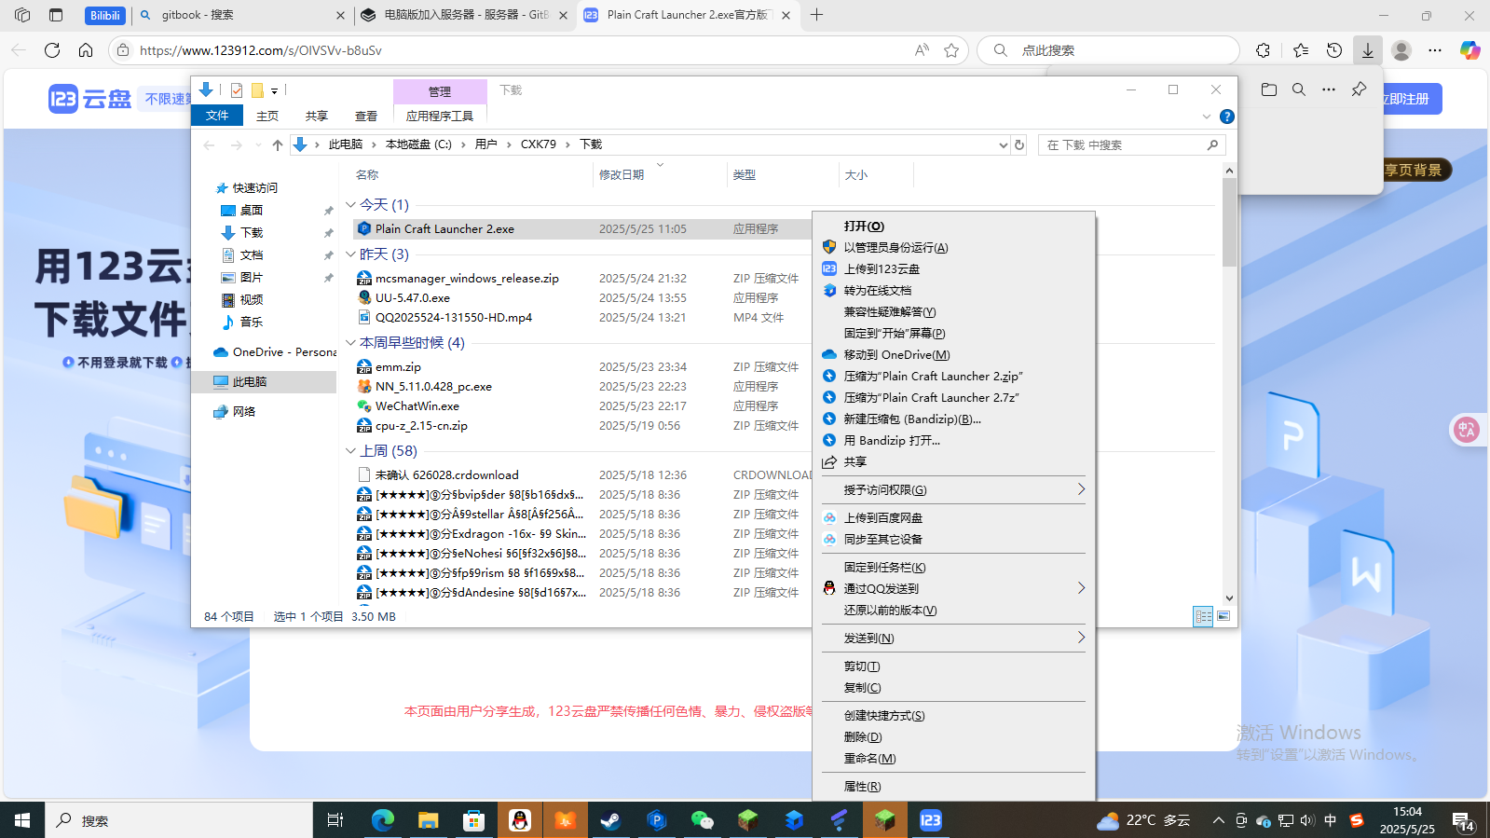Open File Explorer taskbar icon

(x=428, y=820)
